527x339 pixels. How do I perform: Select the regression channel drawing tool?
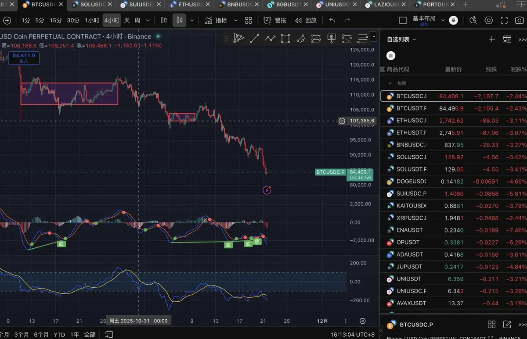[301, 39]
